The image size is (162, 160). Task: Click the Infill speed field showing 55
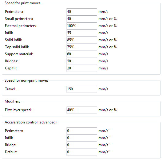tap(82, 33)
